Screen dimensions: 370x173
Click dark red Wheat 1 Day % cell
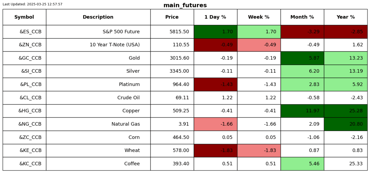[215, 150]
